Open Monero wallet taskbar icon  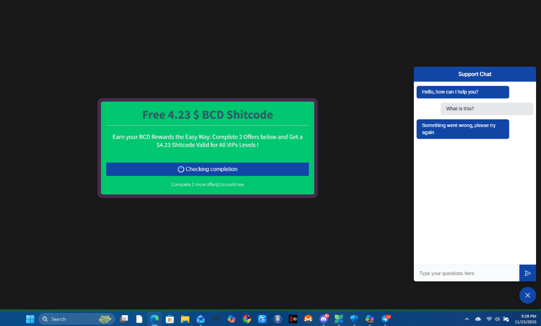coord(308,319)
